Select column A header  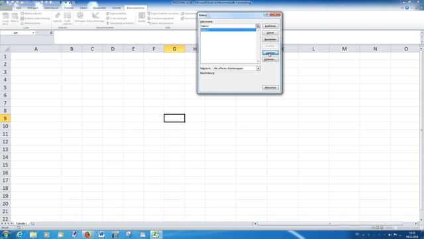[36, 49]
